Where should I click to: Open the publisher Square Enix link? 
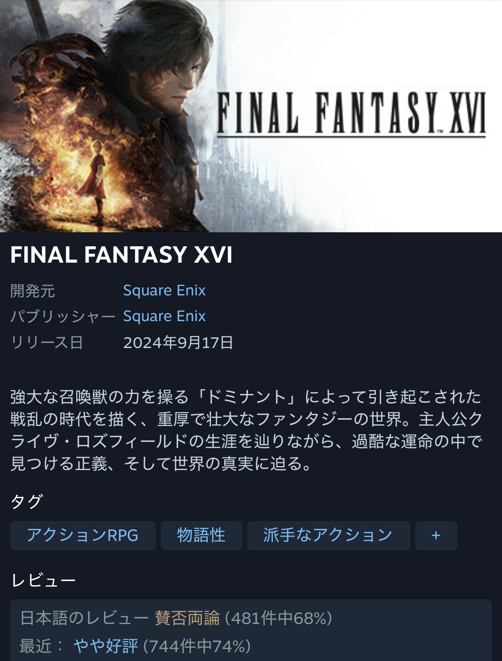[x=164, y=316]
